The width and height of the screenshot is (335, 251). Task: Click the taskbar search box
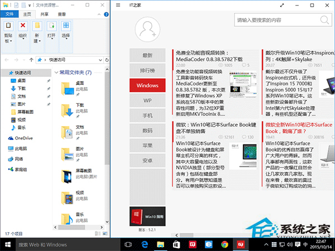point(68,245)
